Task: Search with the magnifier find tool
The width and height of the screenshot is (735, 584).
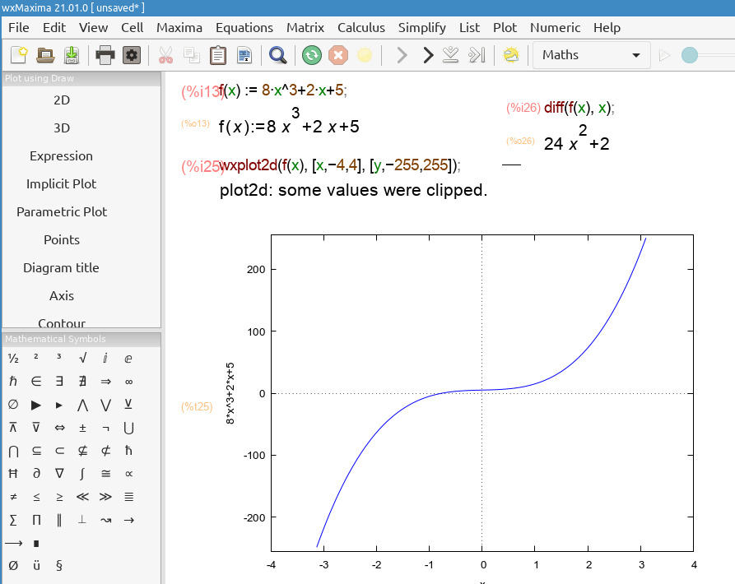Action: click(x=277, y=55)
